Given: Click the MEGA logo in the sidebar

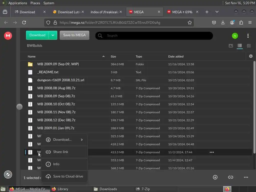Looking at the screenshot, I should coord(8,36).
